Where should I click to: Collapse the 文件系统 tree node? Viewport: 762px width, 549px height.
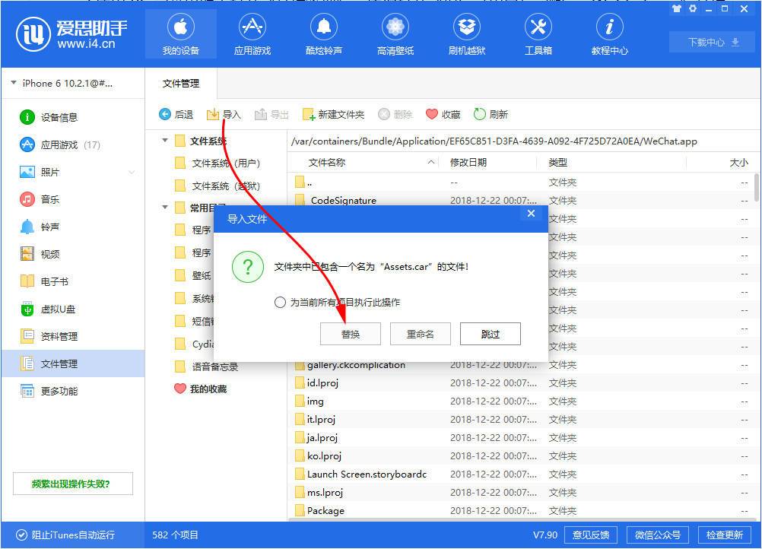(166, 141)
